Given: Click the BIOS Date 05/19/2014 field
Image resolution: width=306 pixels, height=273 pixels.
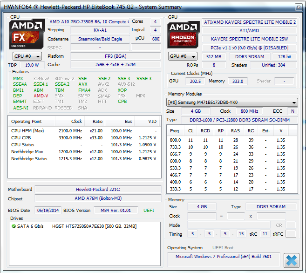Looking at the screenshot, I should 48,210.
